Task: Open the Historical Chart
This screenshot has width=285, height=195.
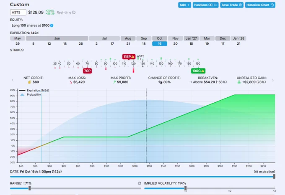Action: (260, 5)
